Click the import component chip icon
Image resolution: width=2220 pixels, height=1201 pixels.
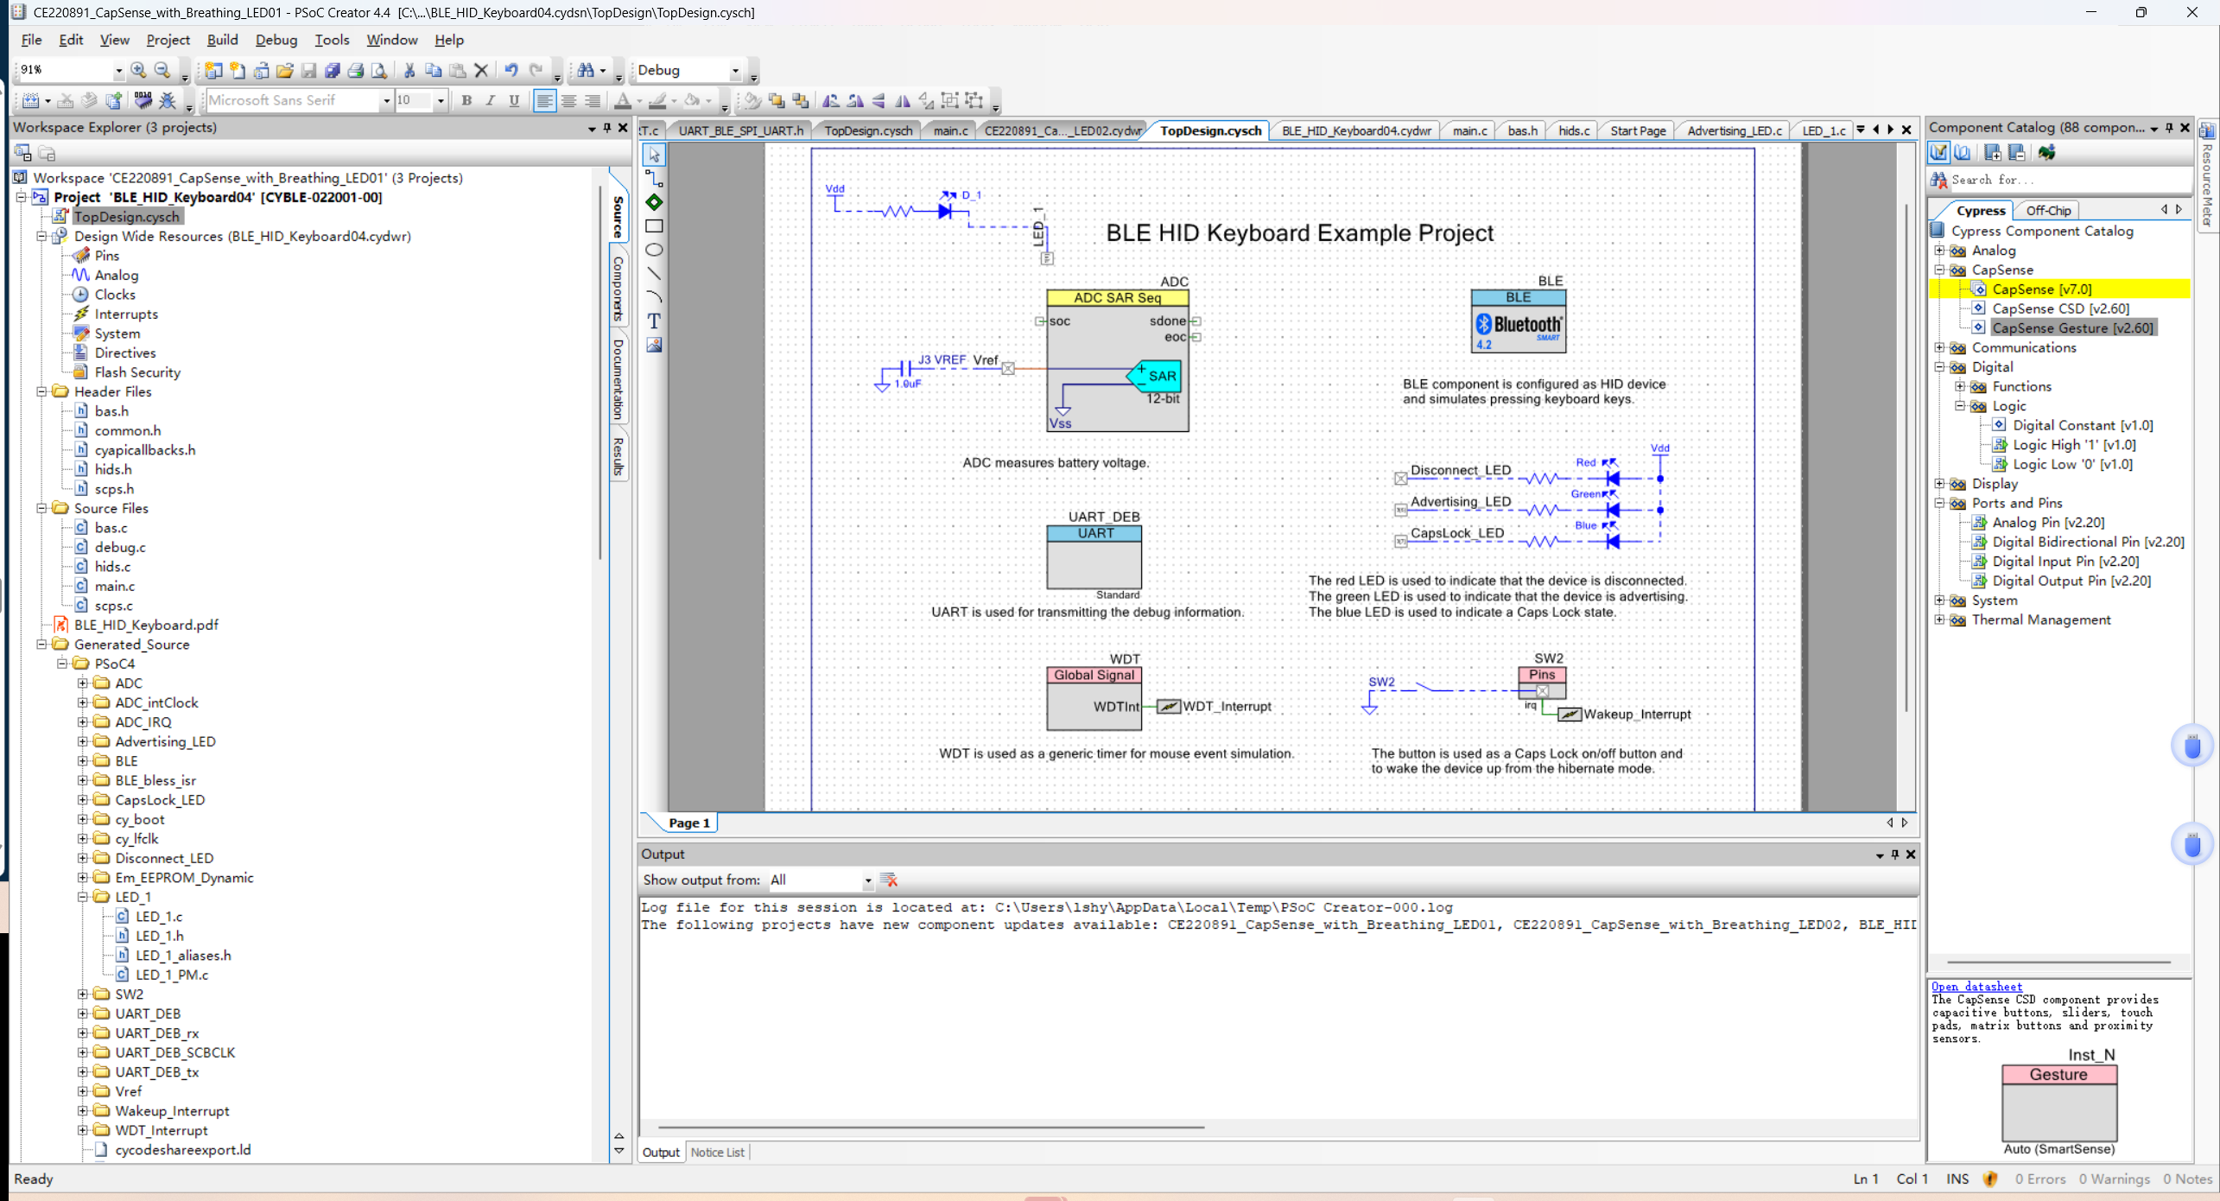click(2046, 153)
